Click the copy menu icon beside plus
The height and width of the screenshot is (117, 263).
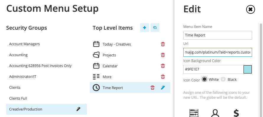155,28
